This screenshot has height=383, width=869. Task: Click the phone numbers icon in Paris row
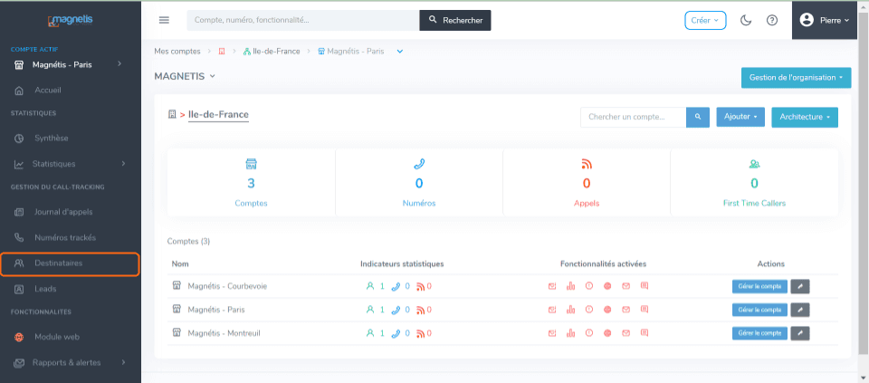396,310
